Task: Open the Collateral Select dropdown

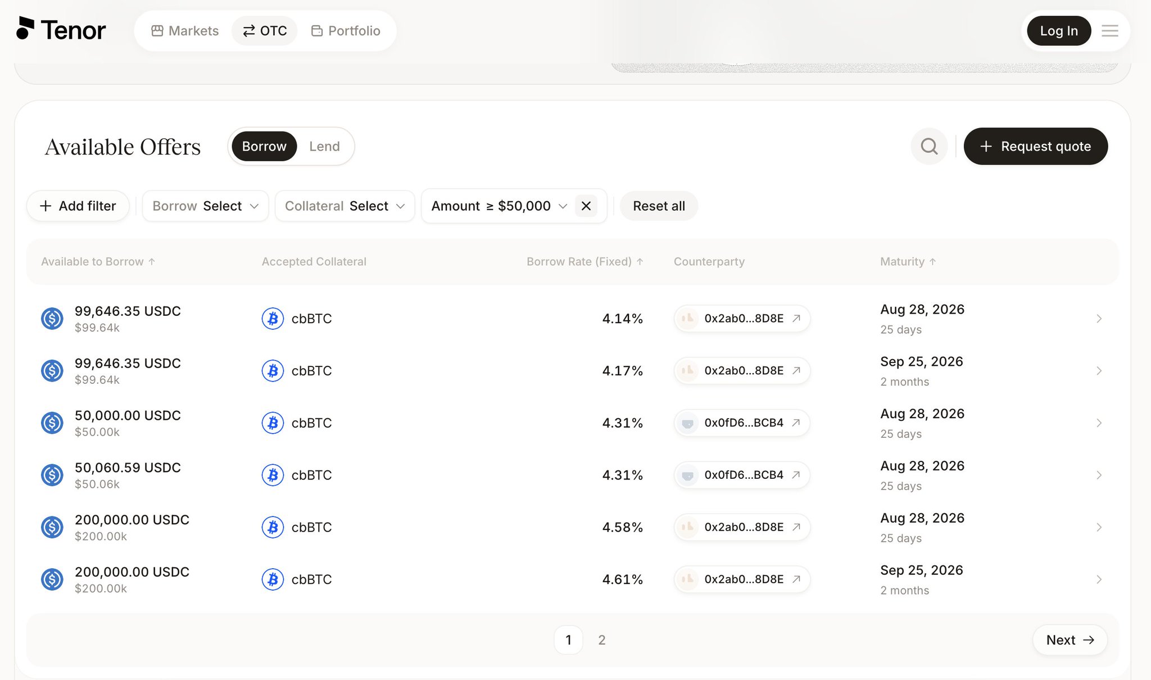Action: click(345, 206)
